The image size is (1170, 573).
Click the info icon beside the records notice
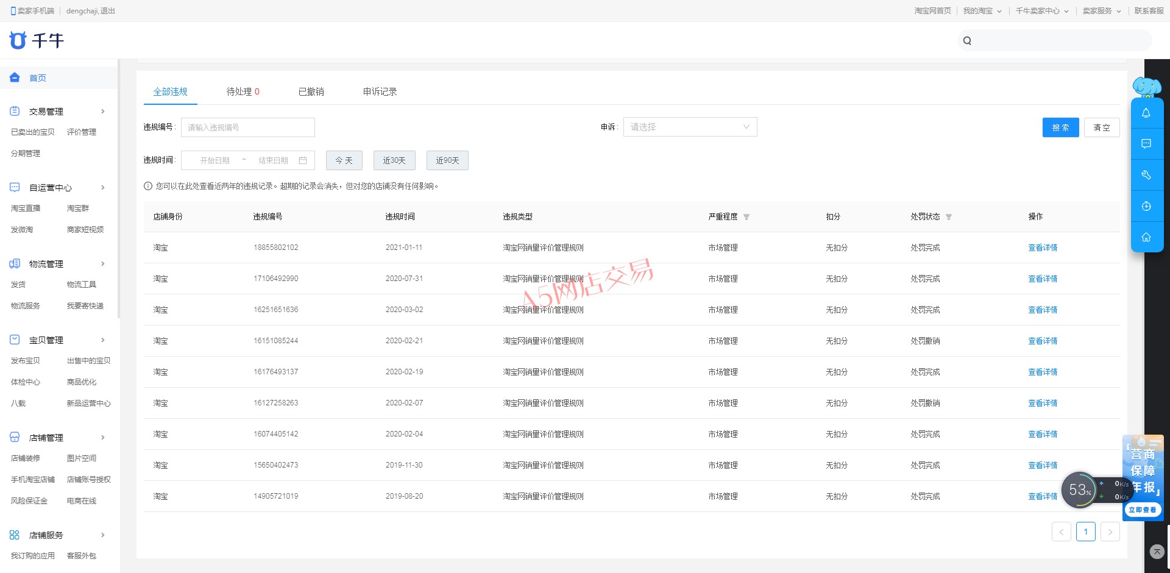(x=148, y=186)
